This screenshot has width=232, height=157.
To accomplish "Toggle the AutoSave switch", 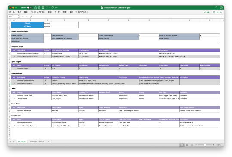I will point(30,8).
